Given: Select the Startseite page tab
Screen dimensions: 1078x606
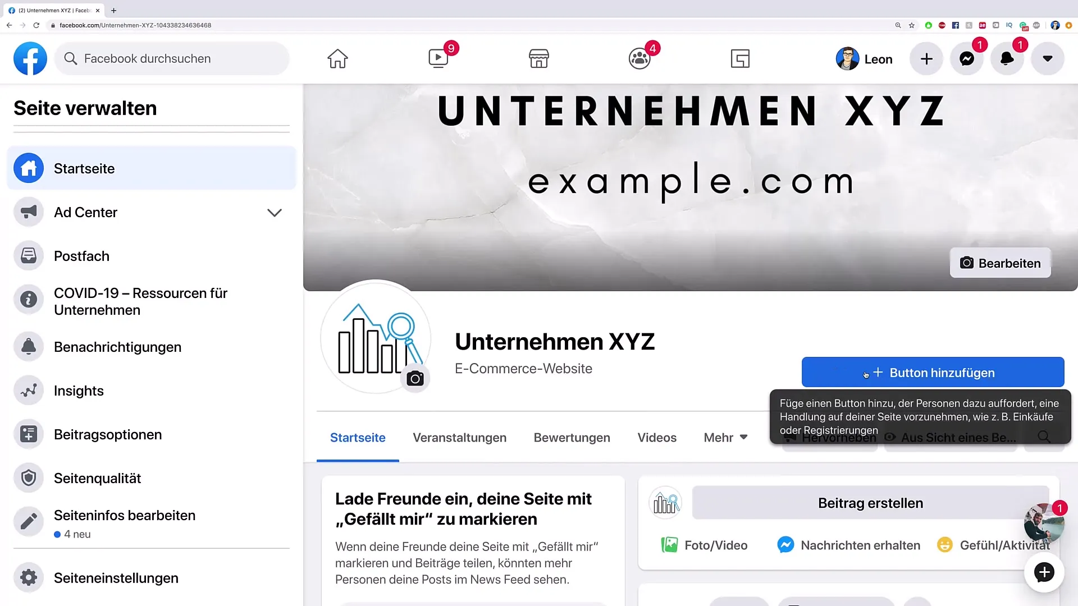Looking at the screenshot, I should tap(358, 437).
